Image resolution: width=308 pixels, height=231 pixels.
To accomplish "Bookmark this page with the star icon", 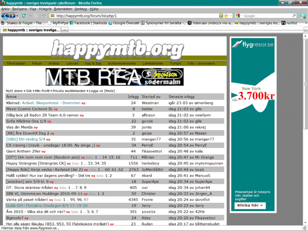I will pos(226,16).
